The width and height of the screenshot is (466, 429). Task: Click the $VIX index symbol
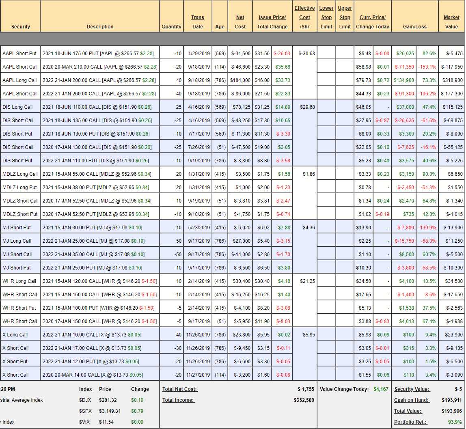click(85, 422)
